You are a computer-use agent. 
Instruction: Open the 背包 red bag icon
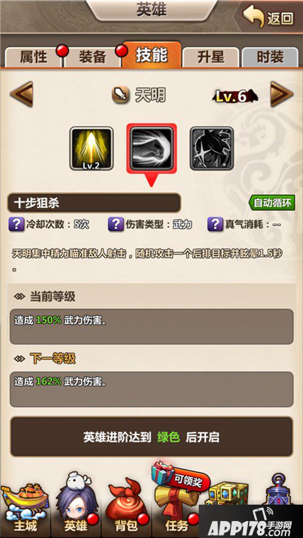click(x=127, y=507)
